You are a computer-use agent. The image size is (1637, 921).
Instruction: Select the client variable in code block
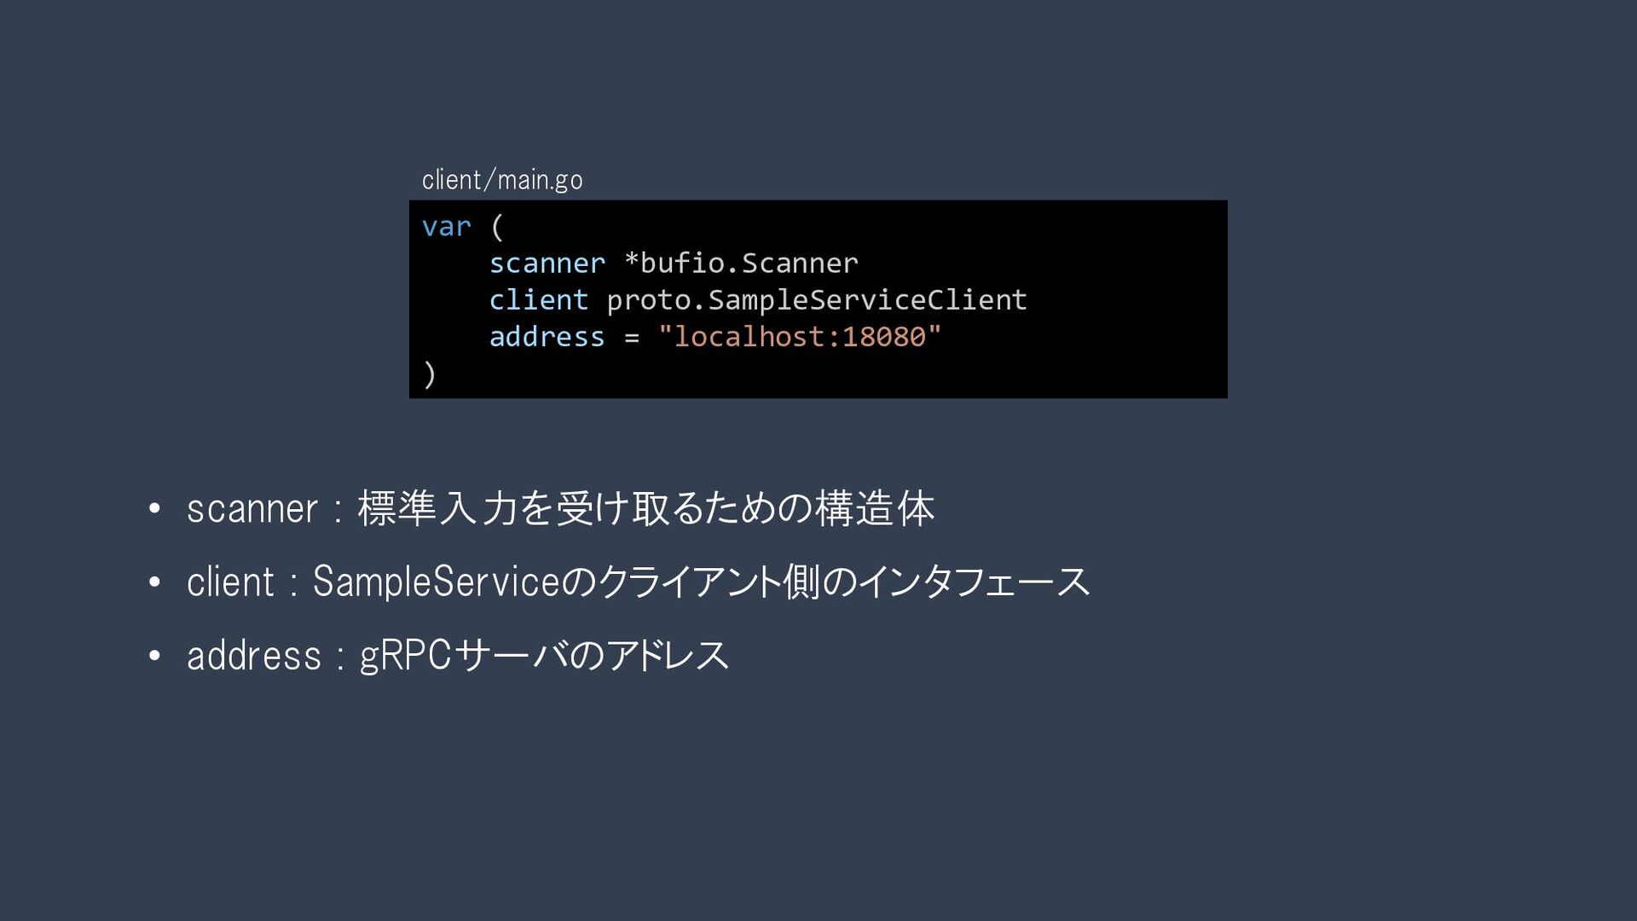[538, 300]
